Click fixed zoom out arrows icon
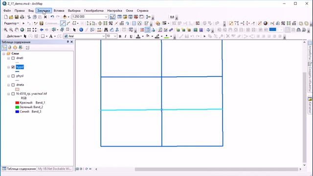 (35, 30)
